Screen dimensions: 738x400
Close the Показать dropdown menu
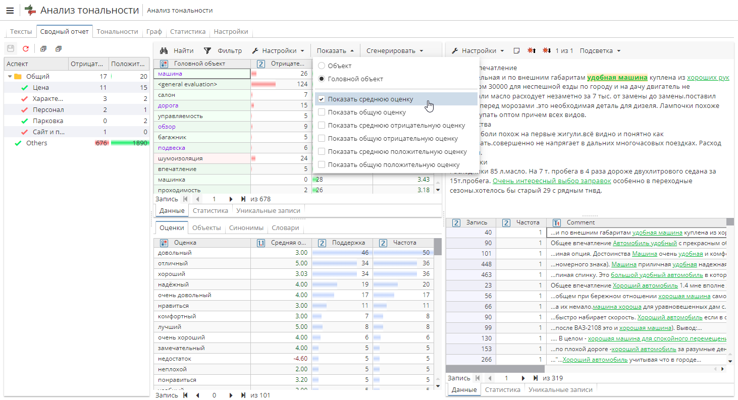pyautogui.click(x=335, y=50)
